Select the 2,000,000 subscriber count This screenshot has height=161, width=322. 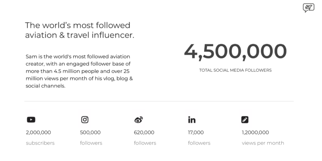[38, 133]
